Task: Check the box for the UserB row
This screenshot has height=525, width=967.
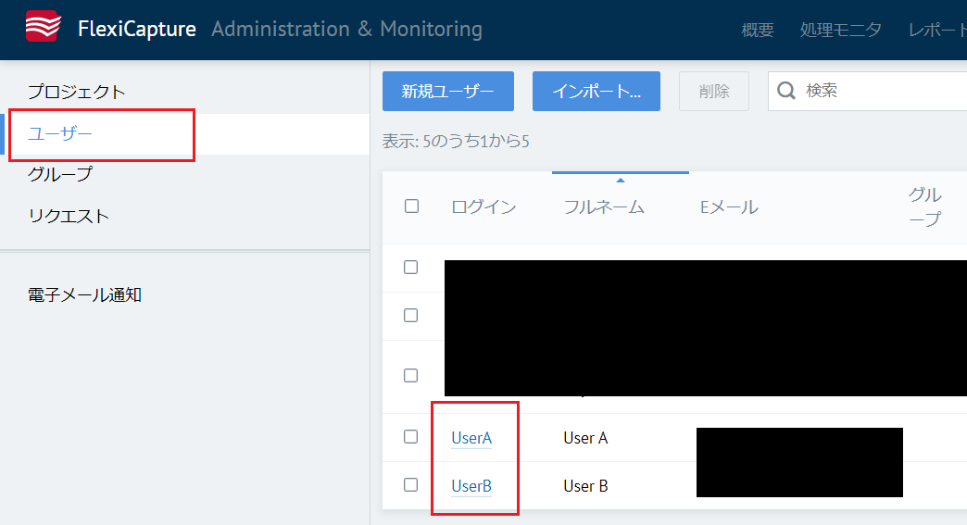Action: pos(410,485)
